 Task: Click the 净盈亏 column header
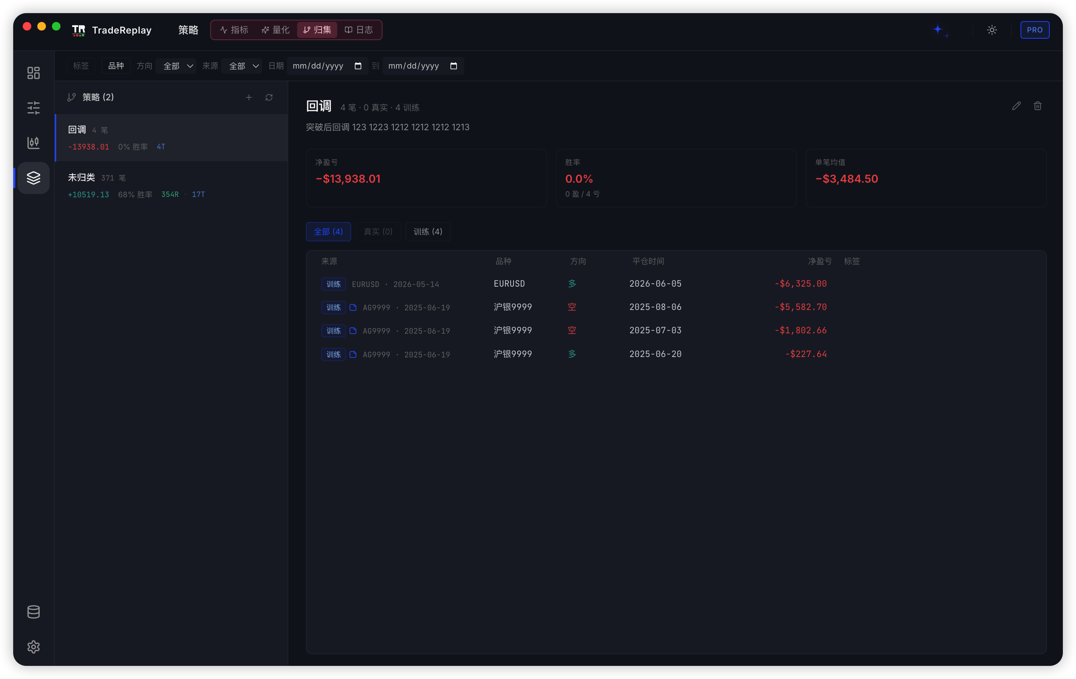[x=819, y=261]
